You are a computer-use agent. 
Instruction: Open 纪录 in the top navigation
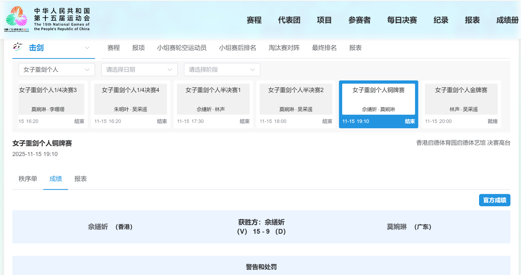coord(441,20)
